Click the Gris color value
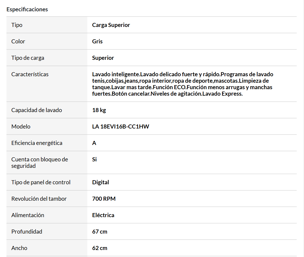 tap(97, 41)
